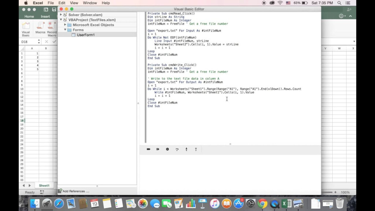Open Notification Center in the menu bar

click(348, 3)
